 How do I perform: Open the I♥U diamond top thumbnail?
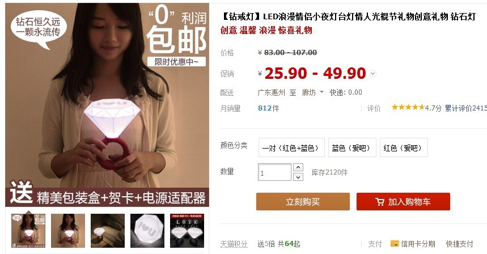(147, 231)
